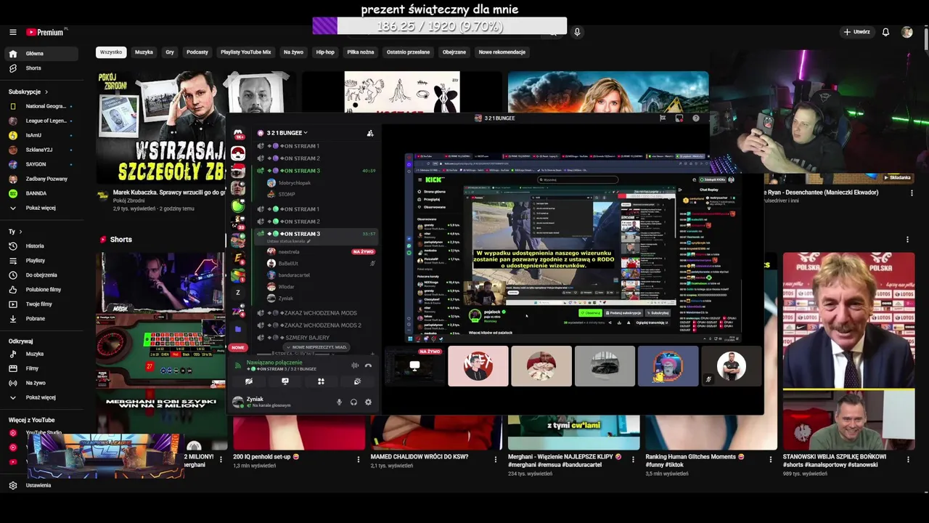Select the Wszystko filter chip

tap(111, 52)
